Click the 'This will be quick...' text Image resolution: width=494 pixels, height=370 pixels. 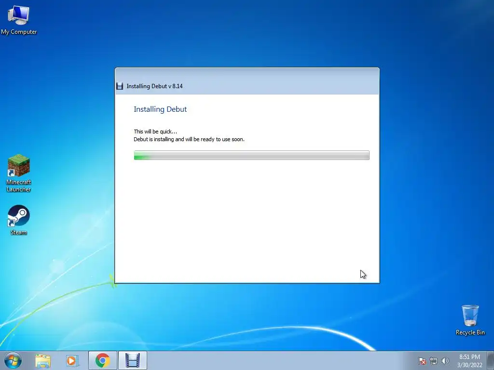[155, 132]
